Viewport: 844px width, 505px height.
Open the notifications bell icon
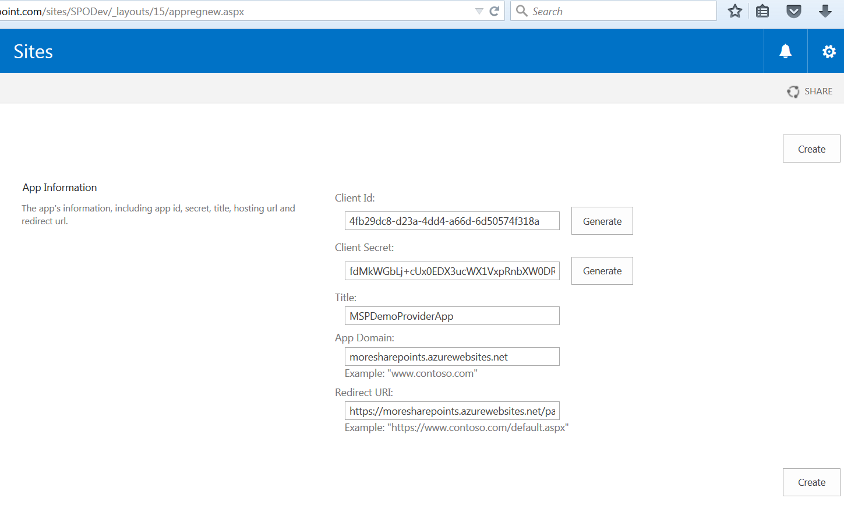coord(785,51)
